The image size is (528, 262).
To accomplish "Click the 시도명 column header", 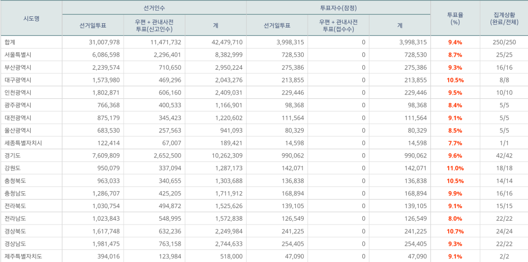I will click(31, 18).
